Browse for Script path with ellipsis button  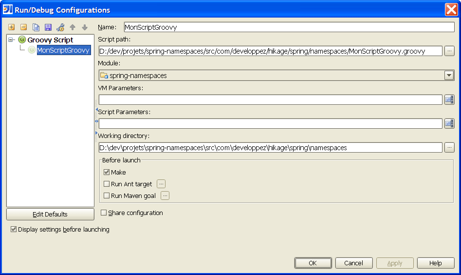point(449,51)
